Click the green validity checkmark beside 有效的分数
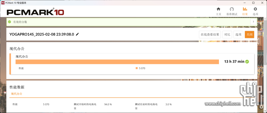 10,22
